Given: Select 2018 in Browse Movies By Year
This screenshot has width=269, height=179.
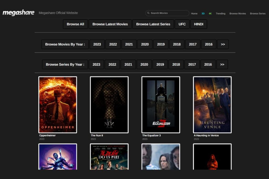Looking at the screenshot, I should (177, 44).
